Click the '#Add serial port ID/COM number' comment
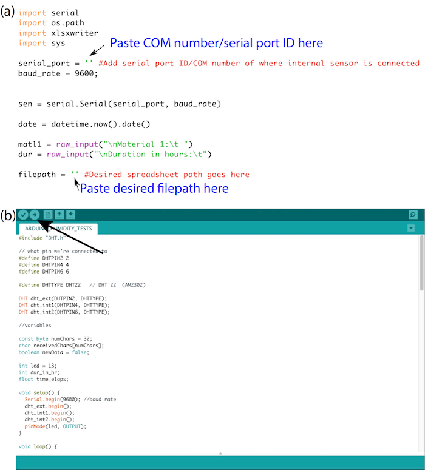The height and width of the screenshot is (470, 425). coord(259,64)
